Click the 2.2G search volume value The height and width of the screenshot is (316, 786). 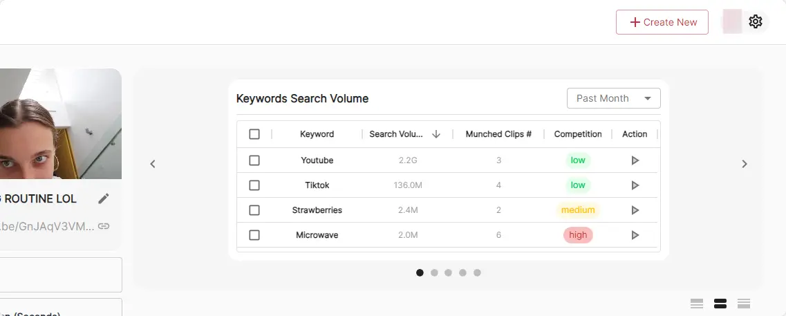click(x=408, y=160)
